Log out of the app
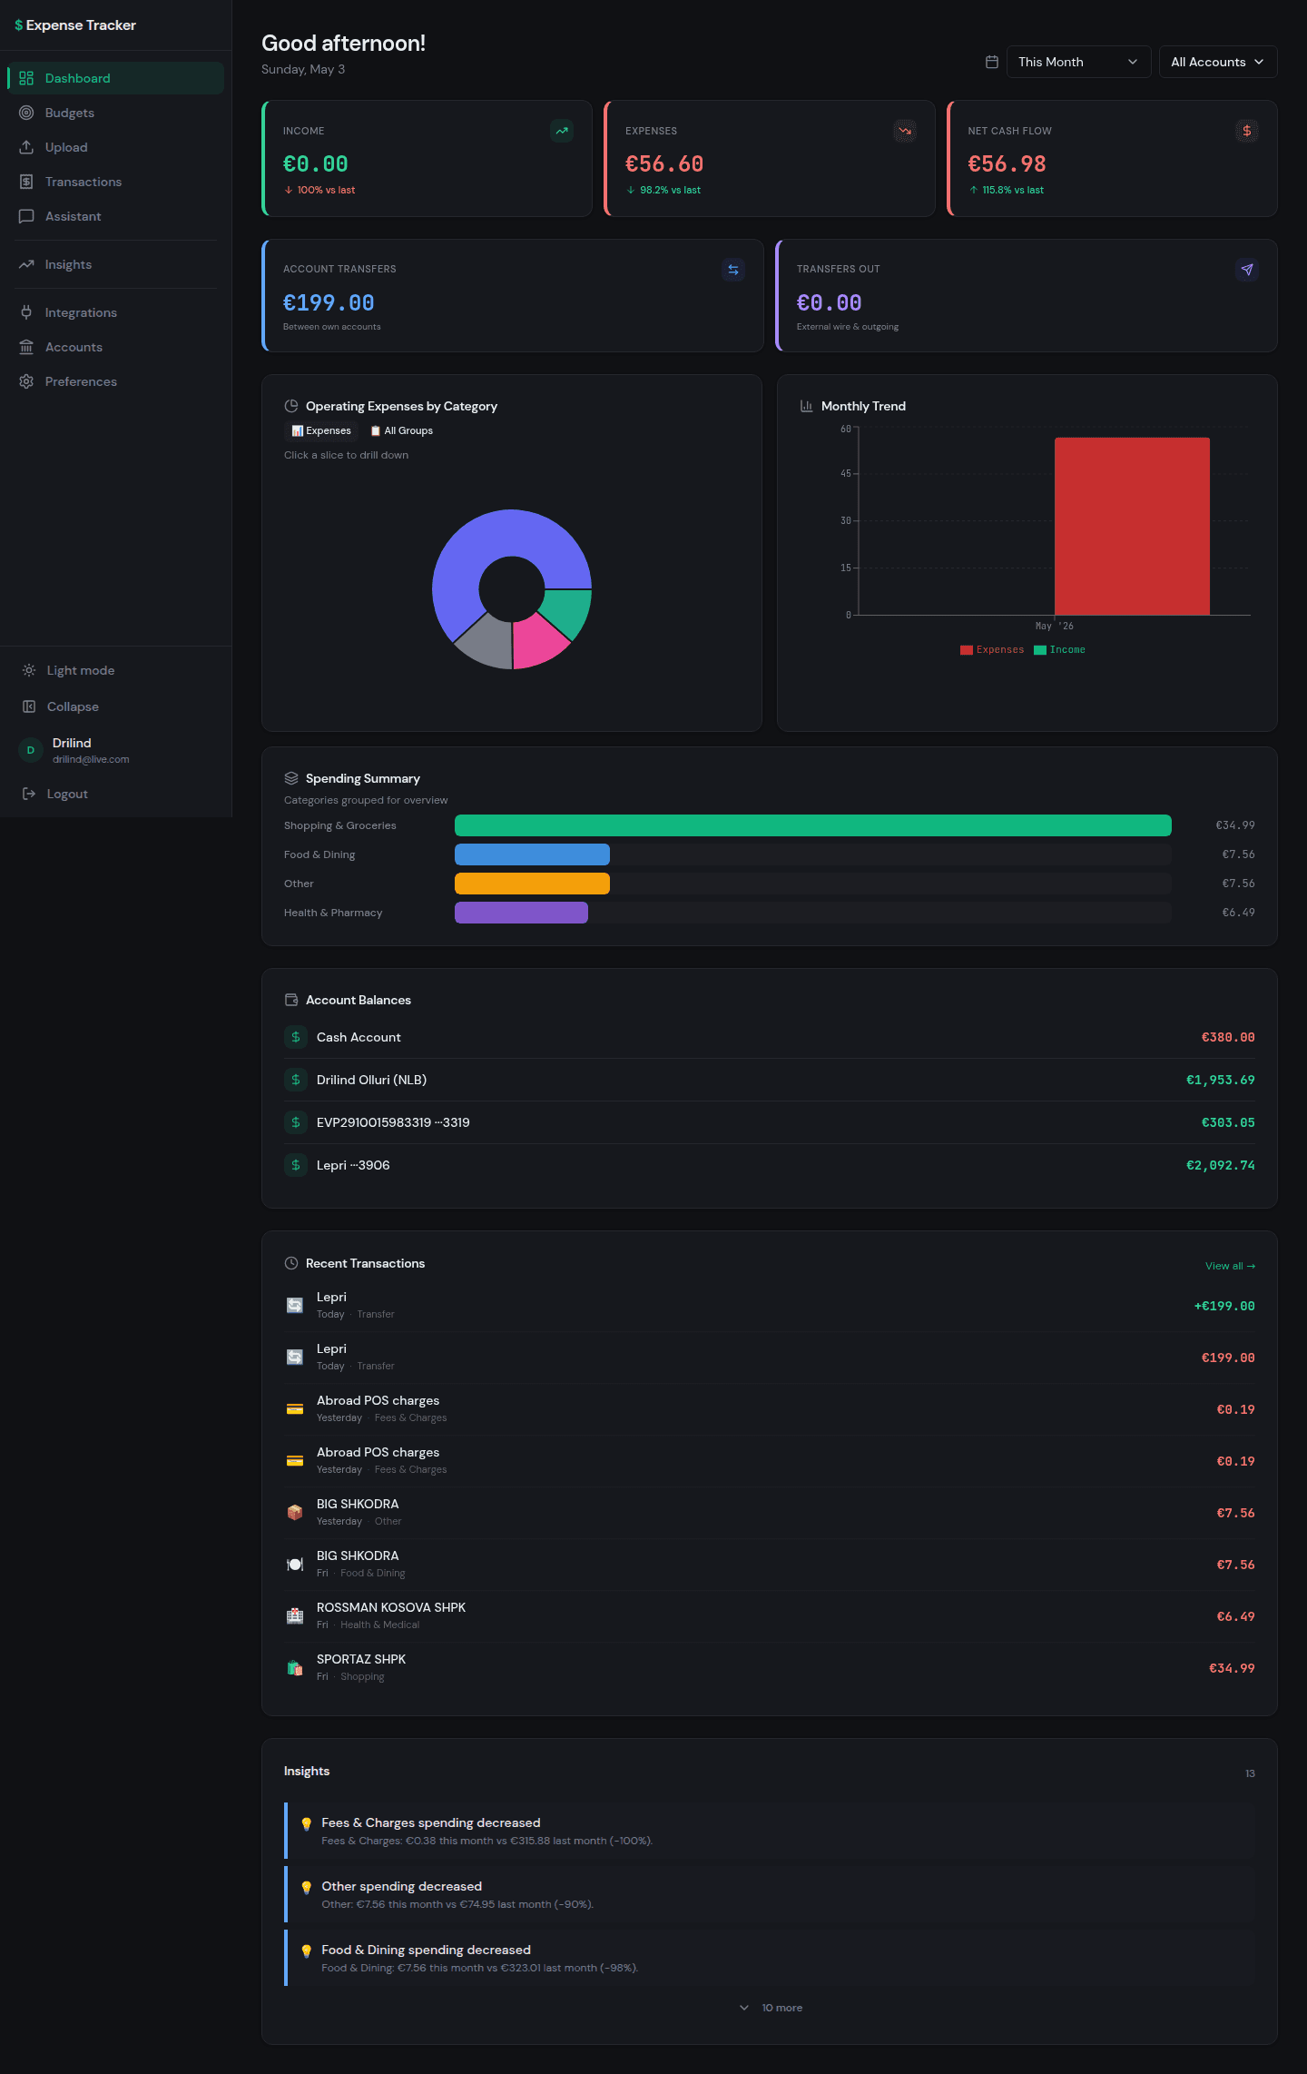The height and width of the screenshot is (2074, 1307). (x=115, y=794)
